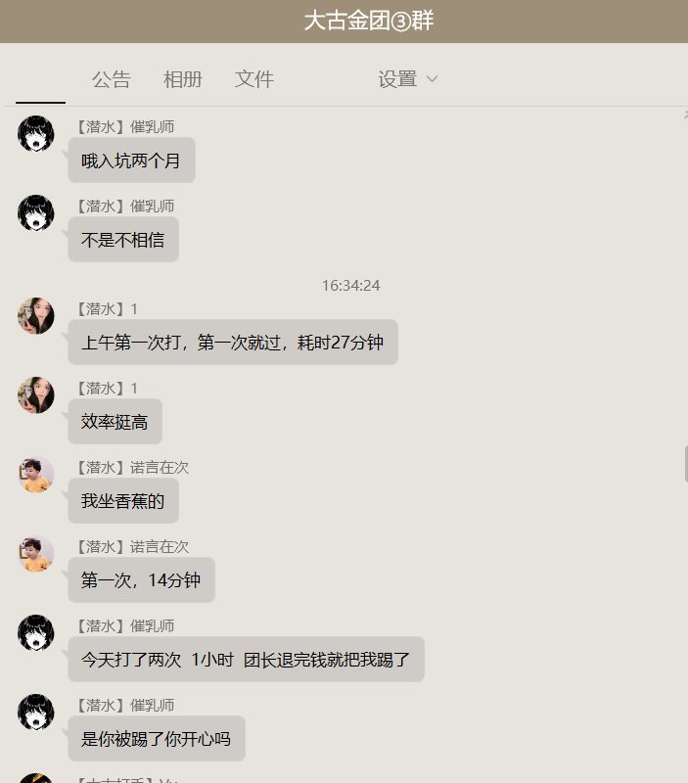Click the 大古金团③群 group title
688x783 pixels.
[369, 21]
